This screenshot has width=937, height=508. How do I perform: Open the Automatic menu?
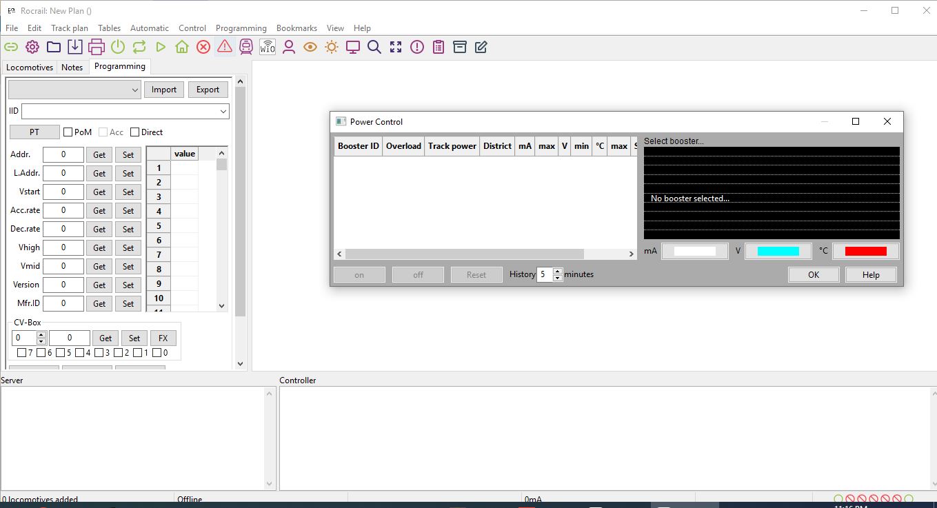click(150, 28)
